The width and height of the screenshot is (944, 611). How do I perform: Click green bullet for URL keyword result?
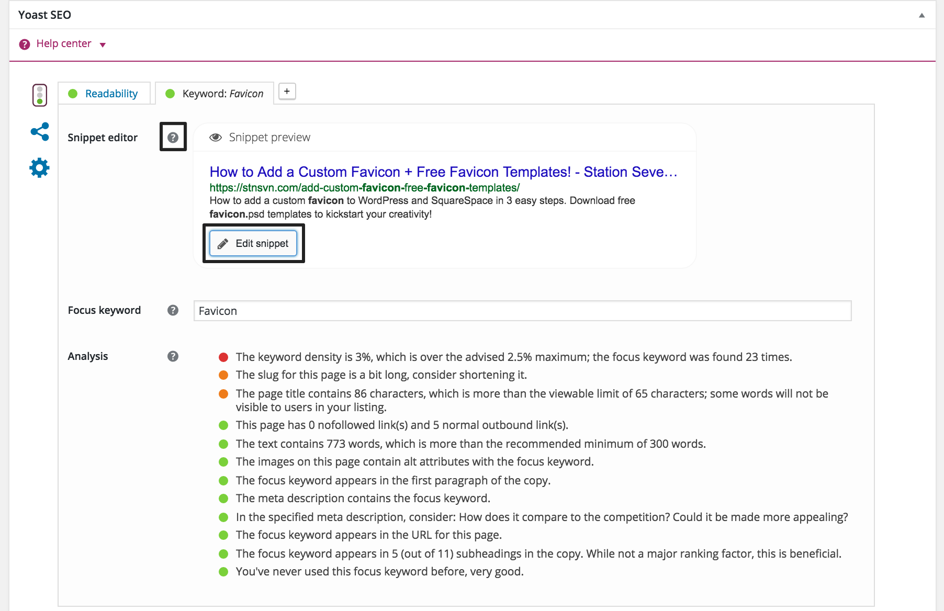(x=223, y=535)
